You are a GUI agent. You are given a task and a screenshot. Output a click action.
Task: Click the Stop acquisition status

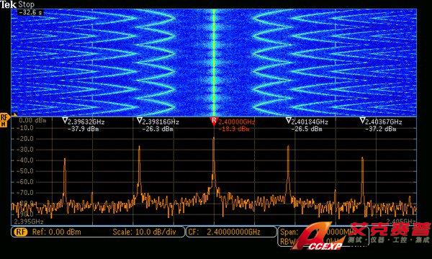[x=27, y=4]
